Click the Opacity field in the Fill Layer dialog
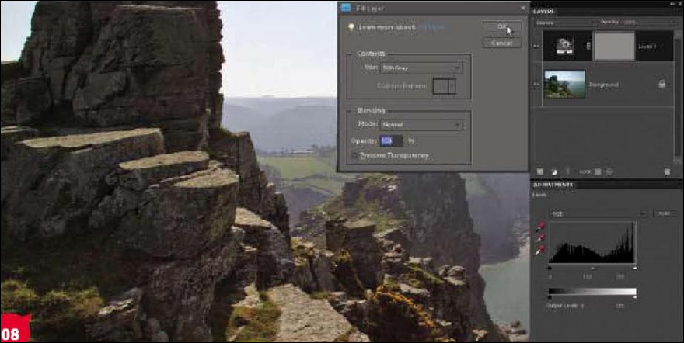The image size is (684, 343). 391,141
